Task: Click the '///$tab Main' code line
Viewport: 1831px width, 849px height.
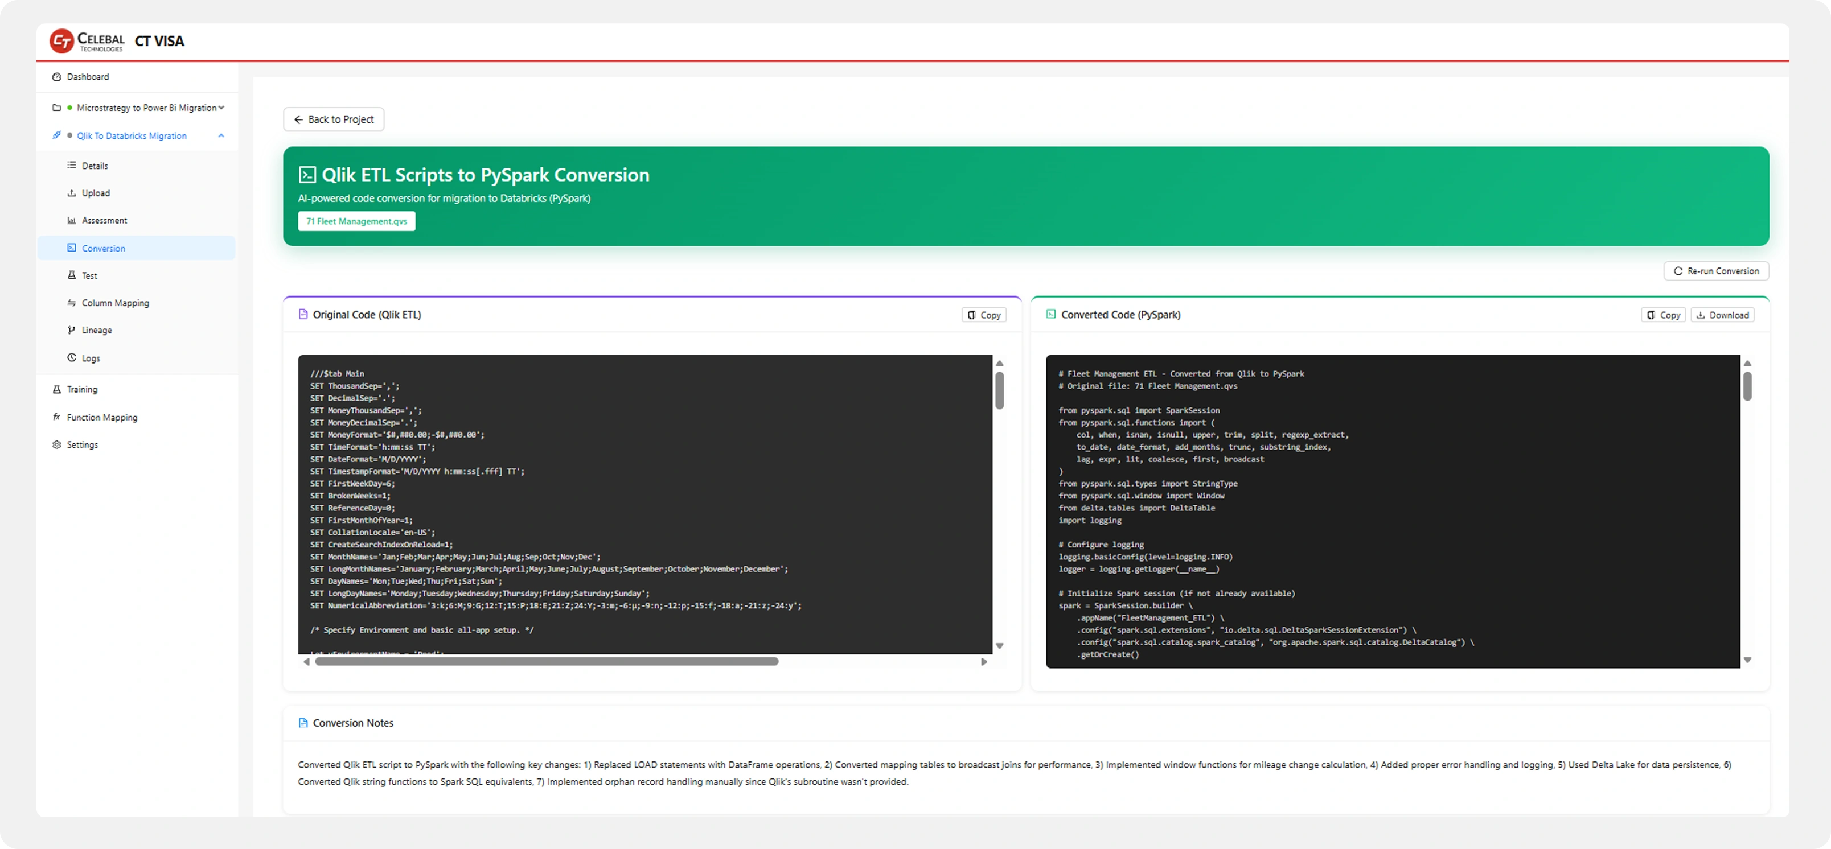Action: pyautogui.click(x=337, y=374)
